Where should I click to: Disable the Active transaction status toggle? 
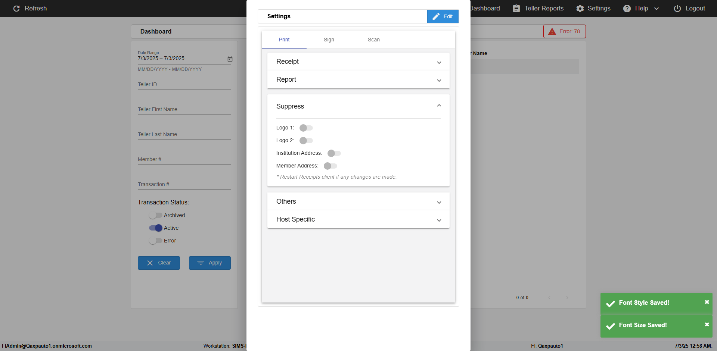[x=155, y=228]
